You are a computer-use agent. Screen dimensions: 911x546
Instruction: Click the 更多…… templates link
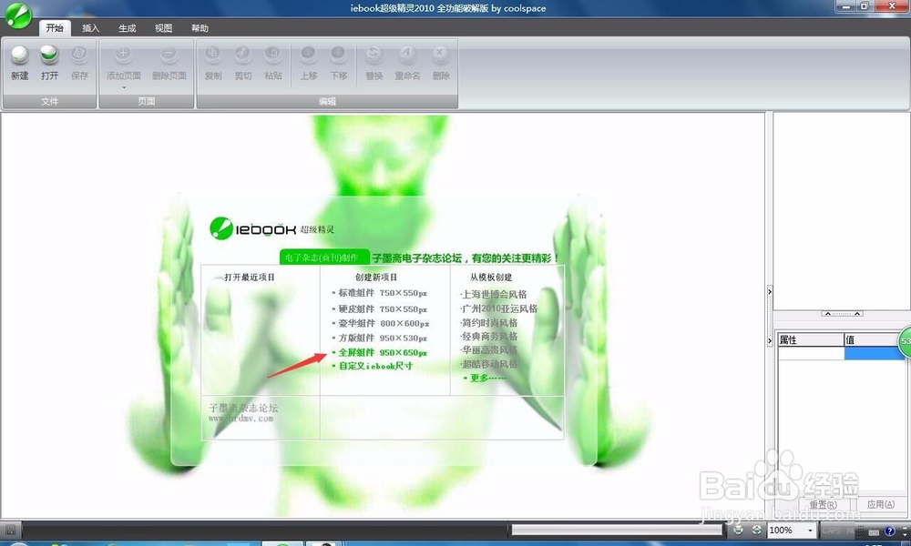[486, 378]
